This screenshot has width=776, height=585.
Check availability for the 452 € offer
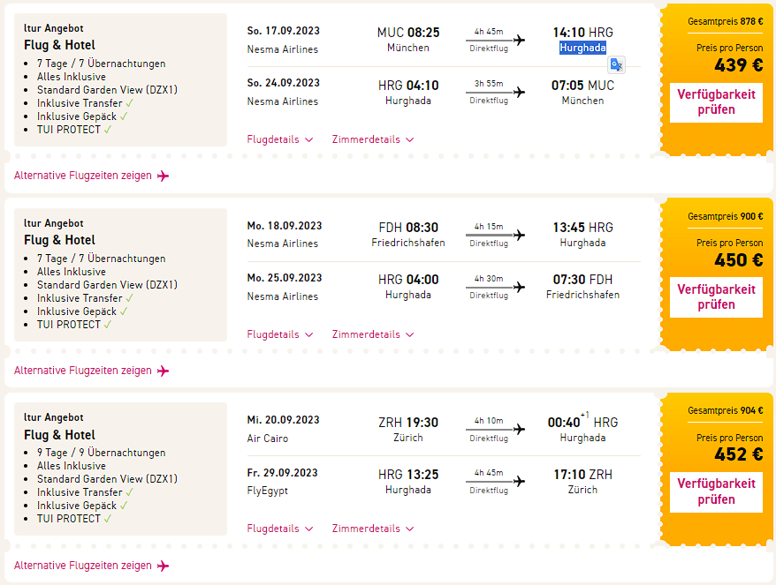[x=716, y=491]
